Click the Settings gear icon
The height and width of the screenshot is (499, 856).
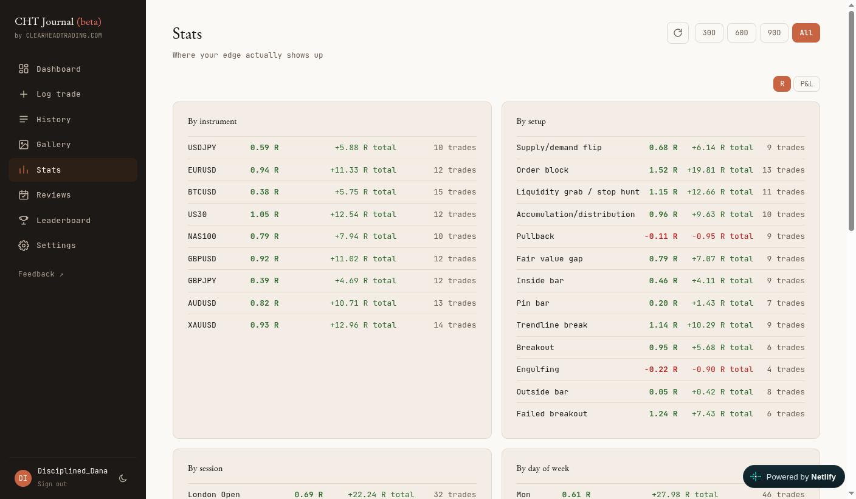pos(24,246)
